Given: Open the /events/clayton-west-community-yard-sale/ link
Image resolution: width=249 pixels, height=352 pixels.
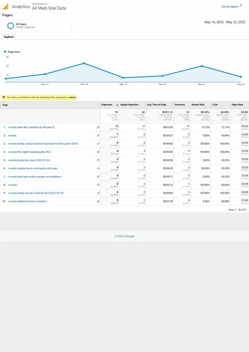Looking at the screenshot, I should tap(33, 168).
